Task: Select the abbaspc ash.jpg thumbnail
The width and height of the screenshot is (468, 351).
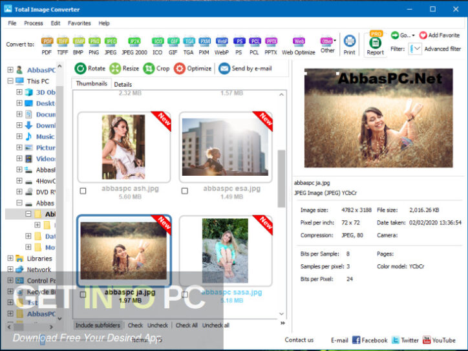Action: 124,147
